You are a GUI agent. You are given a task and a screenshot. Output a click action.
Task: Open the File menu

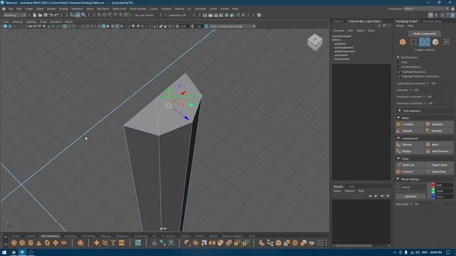tap(11, 9)
